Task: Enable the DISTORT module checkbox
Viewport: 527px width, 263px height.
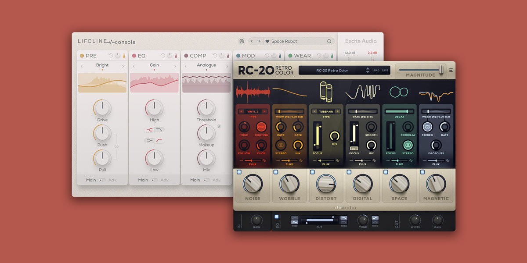Action: click(312, 172)
